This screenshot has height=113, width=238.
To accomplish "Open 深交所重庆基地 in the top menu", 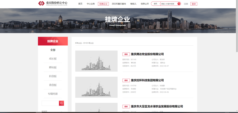I will click(x=119, y=4).
